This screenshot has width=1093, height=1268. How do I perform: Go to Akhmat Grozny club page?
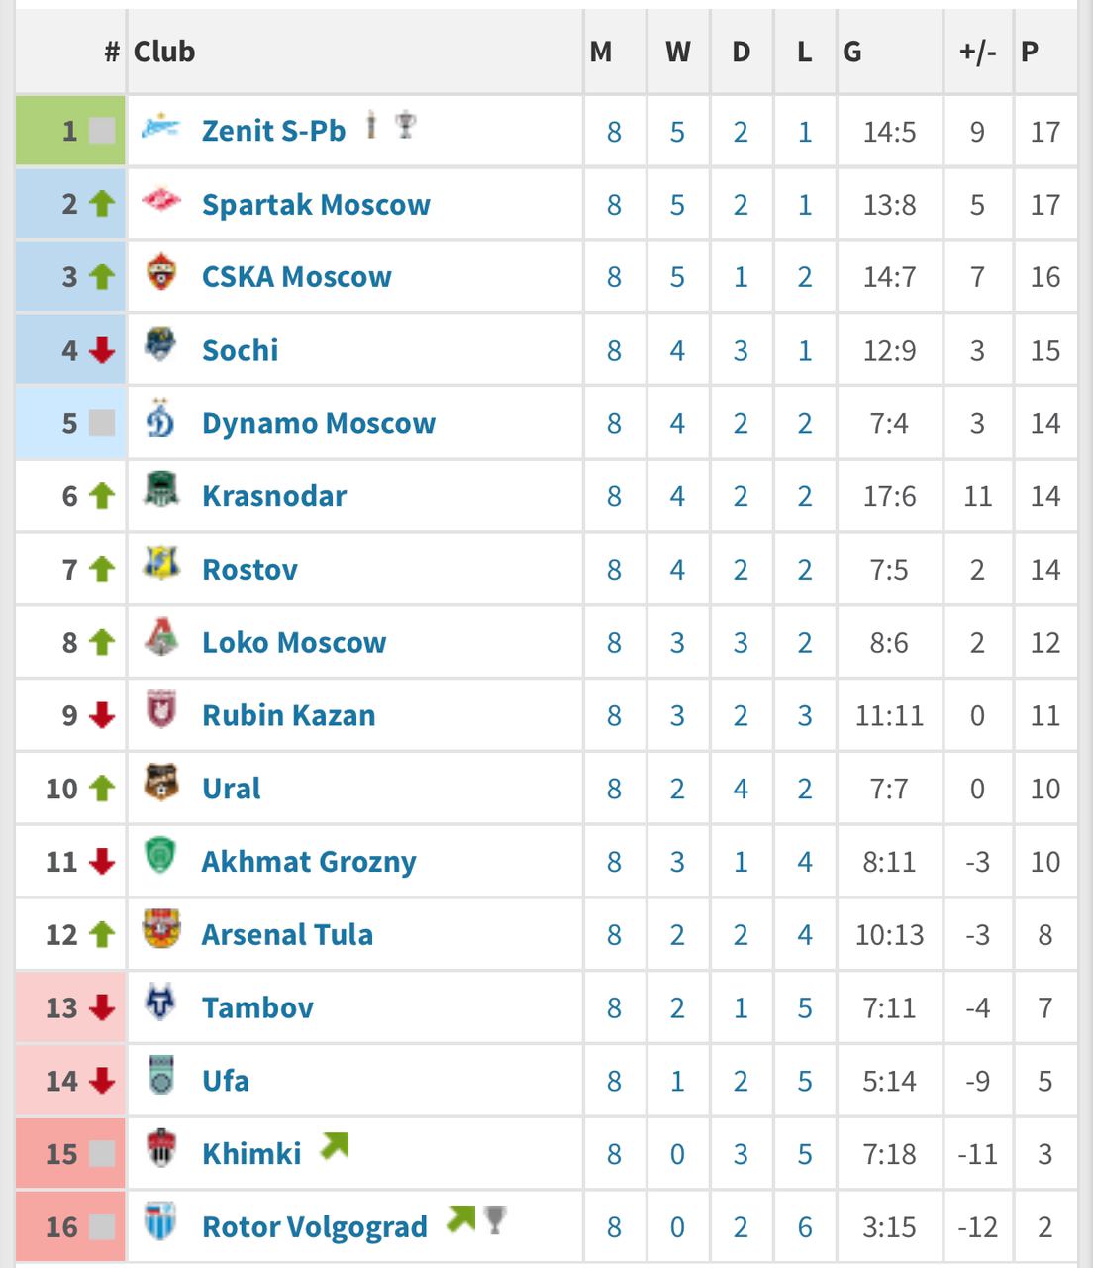click(309, 862)
